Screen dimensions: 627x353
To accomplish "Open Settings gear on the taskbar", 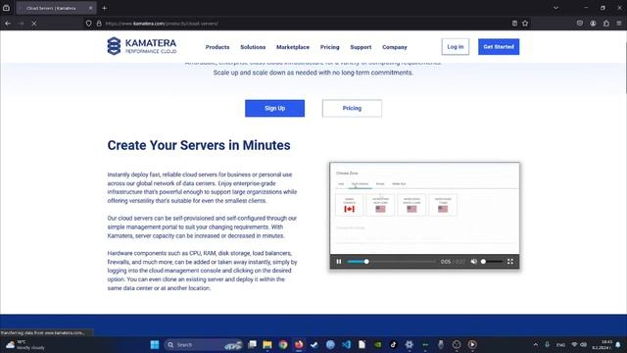I will coord(410,344).
